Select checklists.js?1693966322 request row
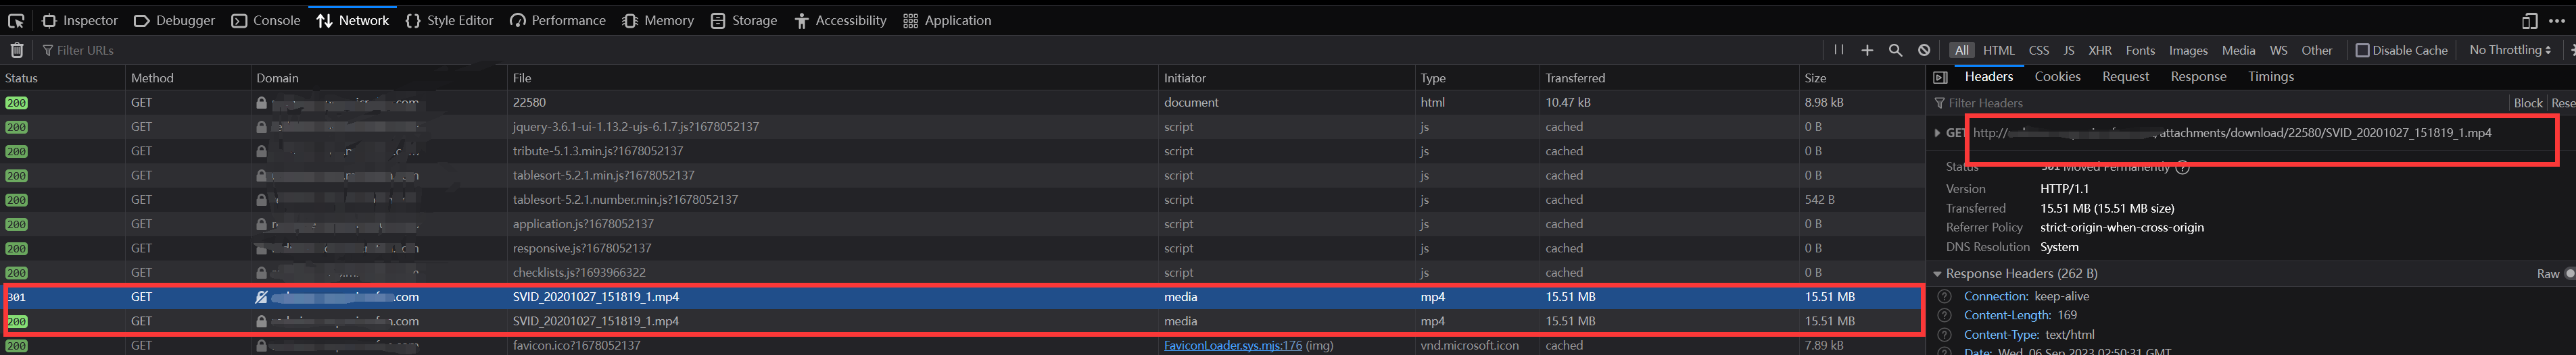2576x355 pixels. (962, 272)
